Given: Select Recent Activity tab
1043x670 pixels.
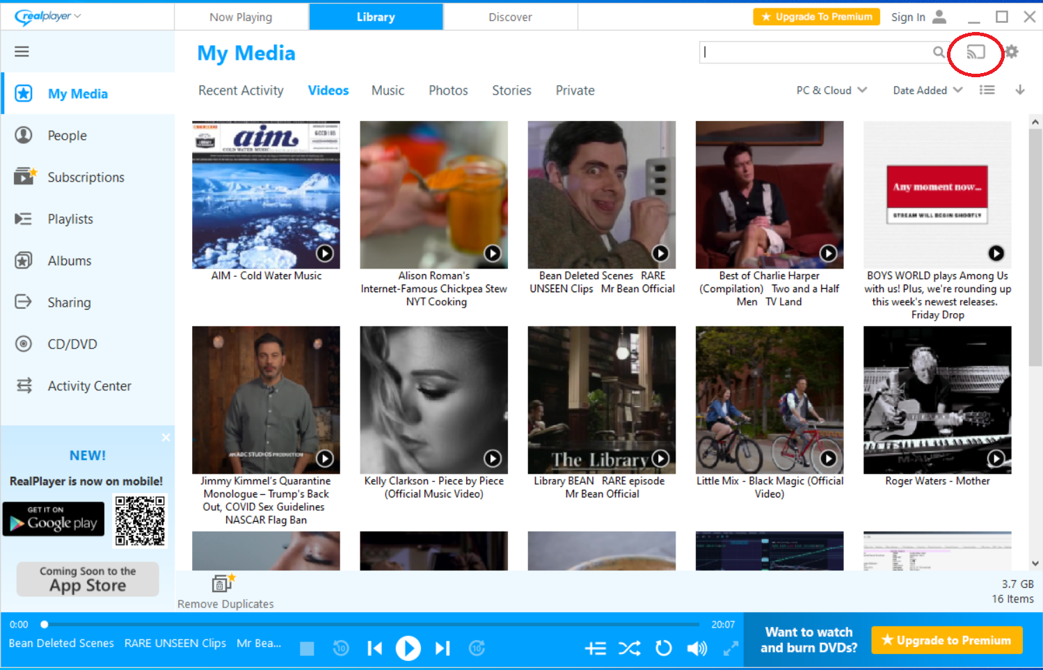Looking at the screenshot, I should tap(241, 90).
